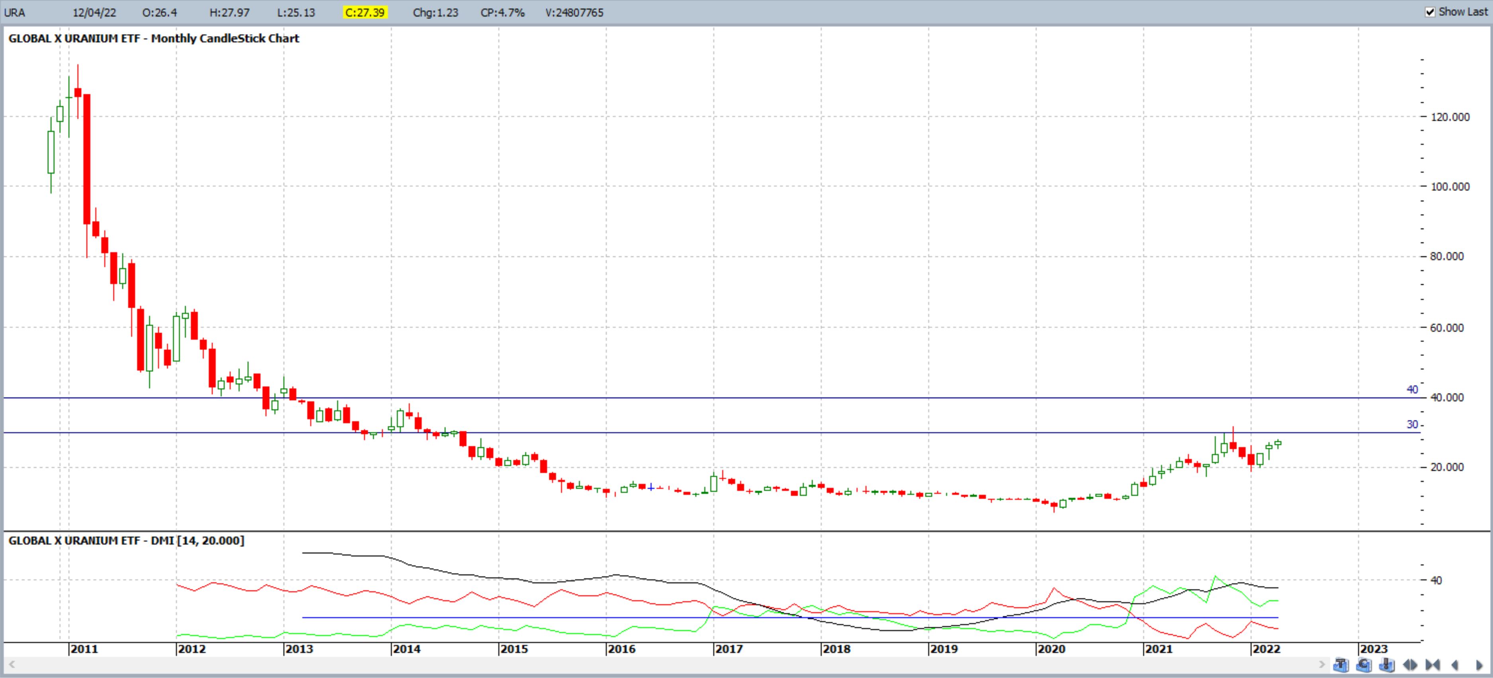The width and height of the screenshot is (1493, 678).
Task: Click the folder icon with exclamation mark
Action: (1387, 665)
